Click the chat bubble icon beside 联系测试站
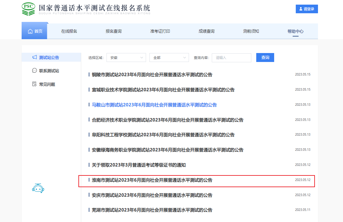The image size is (343, 222). pyautogui.click(x=35, y=71)
